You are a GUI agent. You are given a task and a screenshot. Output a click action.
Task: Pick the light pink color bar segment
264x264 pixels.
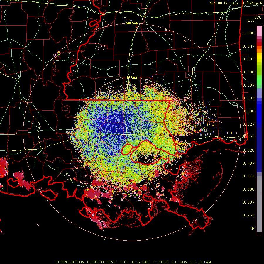click(x=259, y=31)
